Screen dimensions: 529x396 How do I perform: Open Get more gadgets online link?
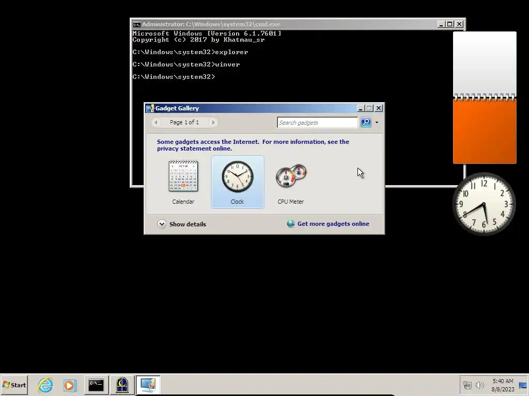click(333, 224)
